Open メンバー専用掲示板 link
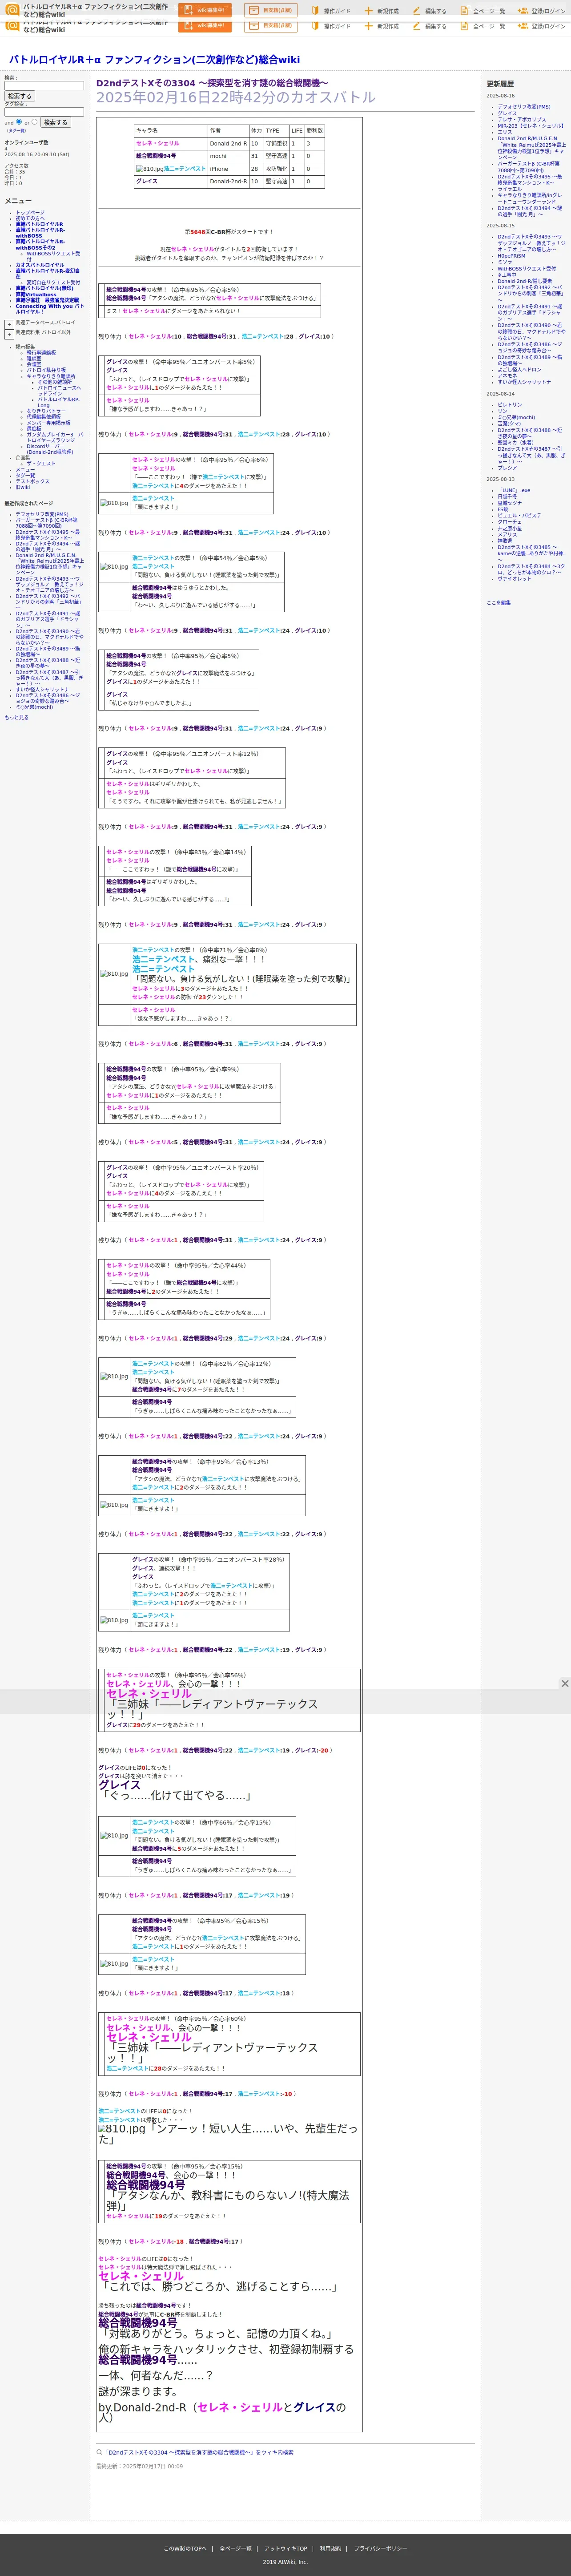This screenshot has height=2576, width=571. (x=48, y=423)
